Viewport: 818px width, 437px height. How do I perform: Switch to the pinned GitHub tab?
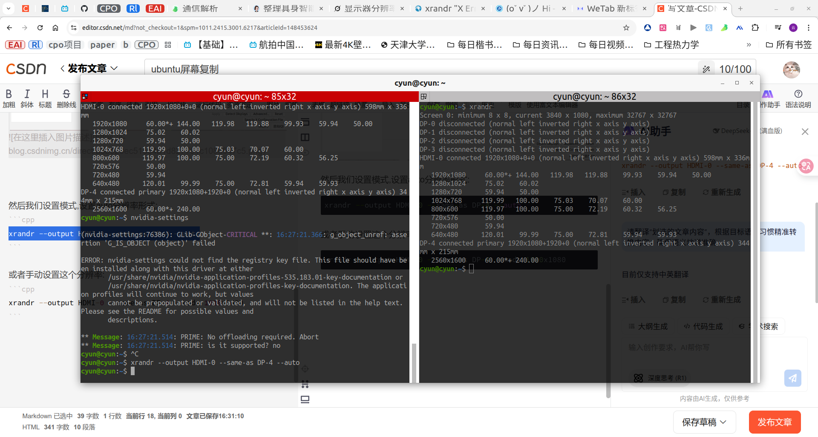click(84, 9)
